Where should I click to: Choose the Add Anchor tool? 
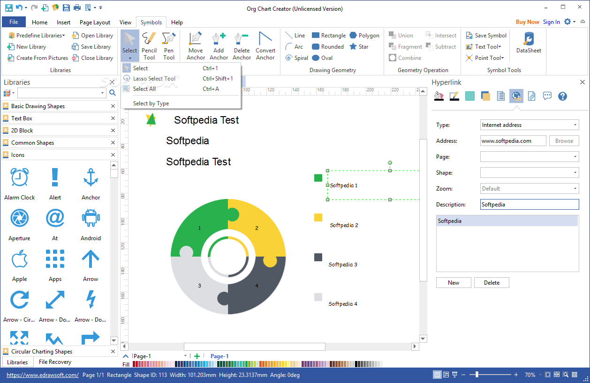219,46
